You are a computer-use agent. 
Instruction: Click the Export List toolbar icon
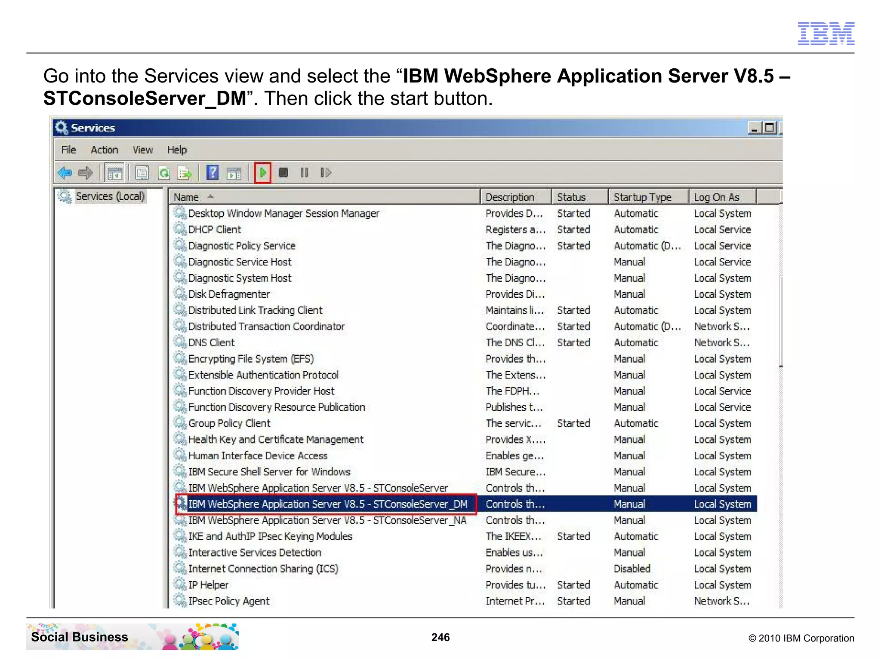coord(185,173)
